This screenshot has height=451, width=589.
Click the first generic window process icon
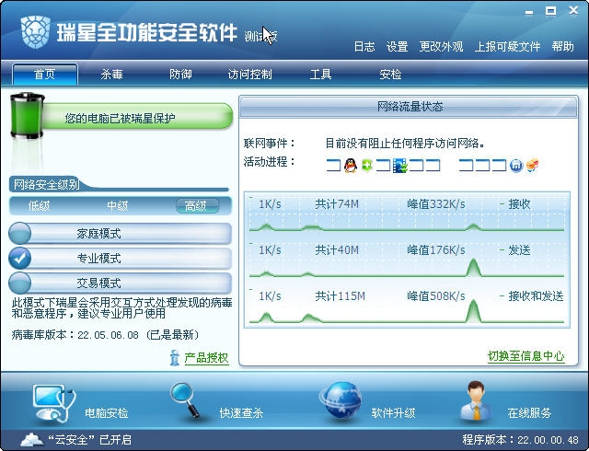[x=333, y=166]
